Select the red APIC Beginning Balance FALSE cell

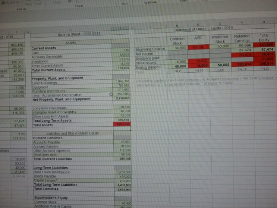click(x=198, y=47)
